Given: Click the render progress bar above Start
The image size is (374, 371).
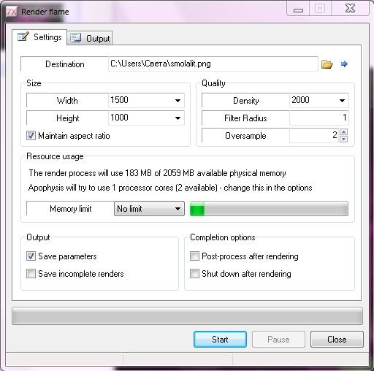Looking at the screenshot, I should (187, 316).
